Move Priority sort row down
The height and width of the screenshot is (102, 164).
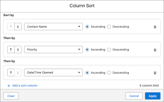18,49
